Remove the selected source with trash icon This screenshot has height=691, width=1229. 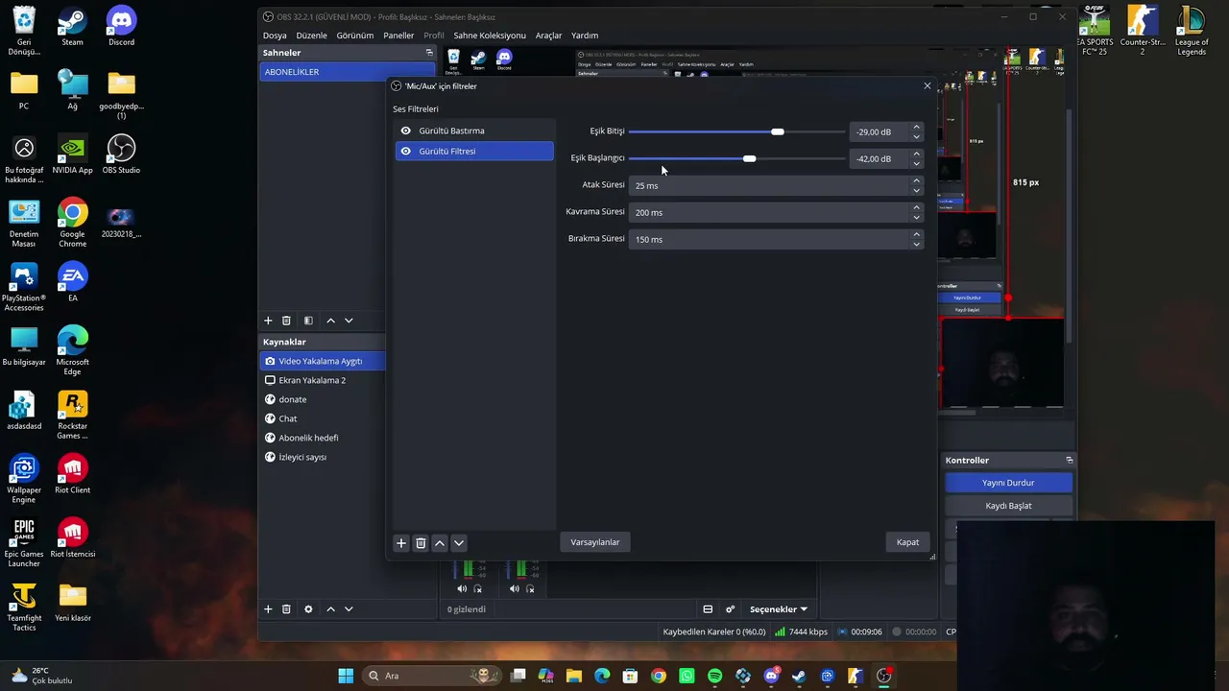pyautogui.click(x=286, y=609)
